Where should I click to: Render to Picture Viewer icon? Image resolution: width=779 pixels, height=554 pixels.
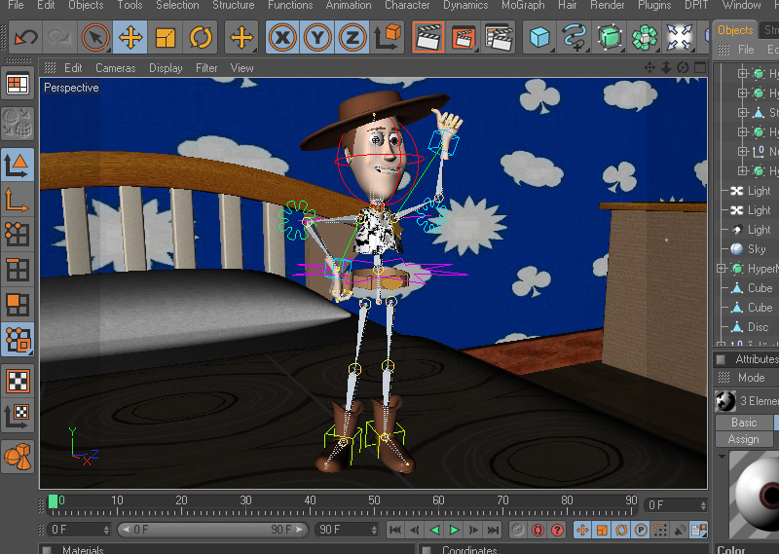[x=464, y=37]
